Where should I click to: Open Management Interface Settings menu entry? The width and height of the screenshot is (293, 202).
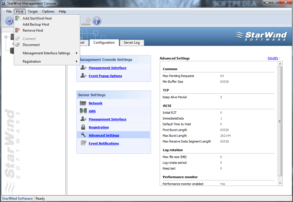coord(47,53)
